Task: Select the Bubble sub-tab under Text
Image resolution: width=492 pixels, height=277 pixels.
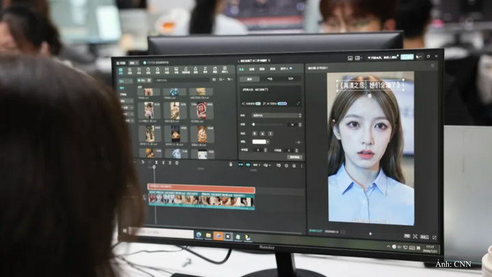Action: (x=270, y=79)
